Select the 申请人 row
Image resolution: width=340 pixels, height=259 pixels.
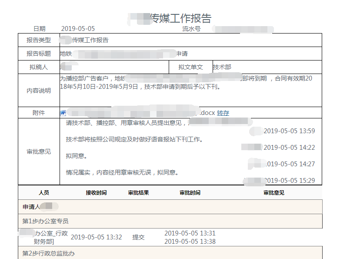pyautogui.click(x=170, y=207)
